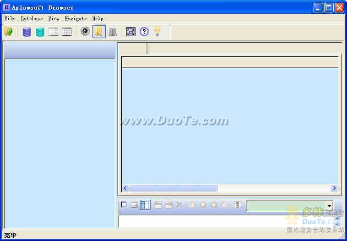Click in the white text box at the bottom
The height and width of the screenshot is (241, 347).
pyautogui.click(x=227, y=221)
